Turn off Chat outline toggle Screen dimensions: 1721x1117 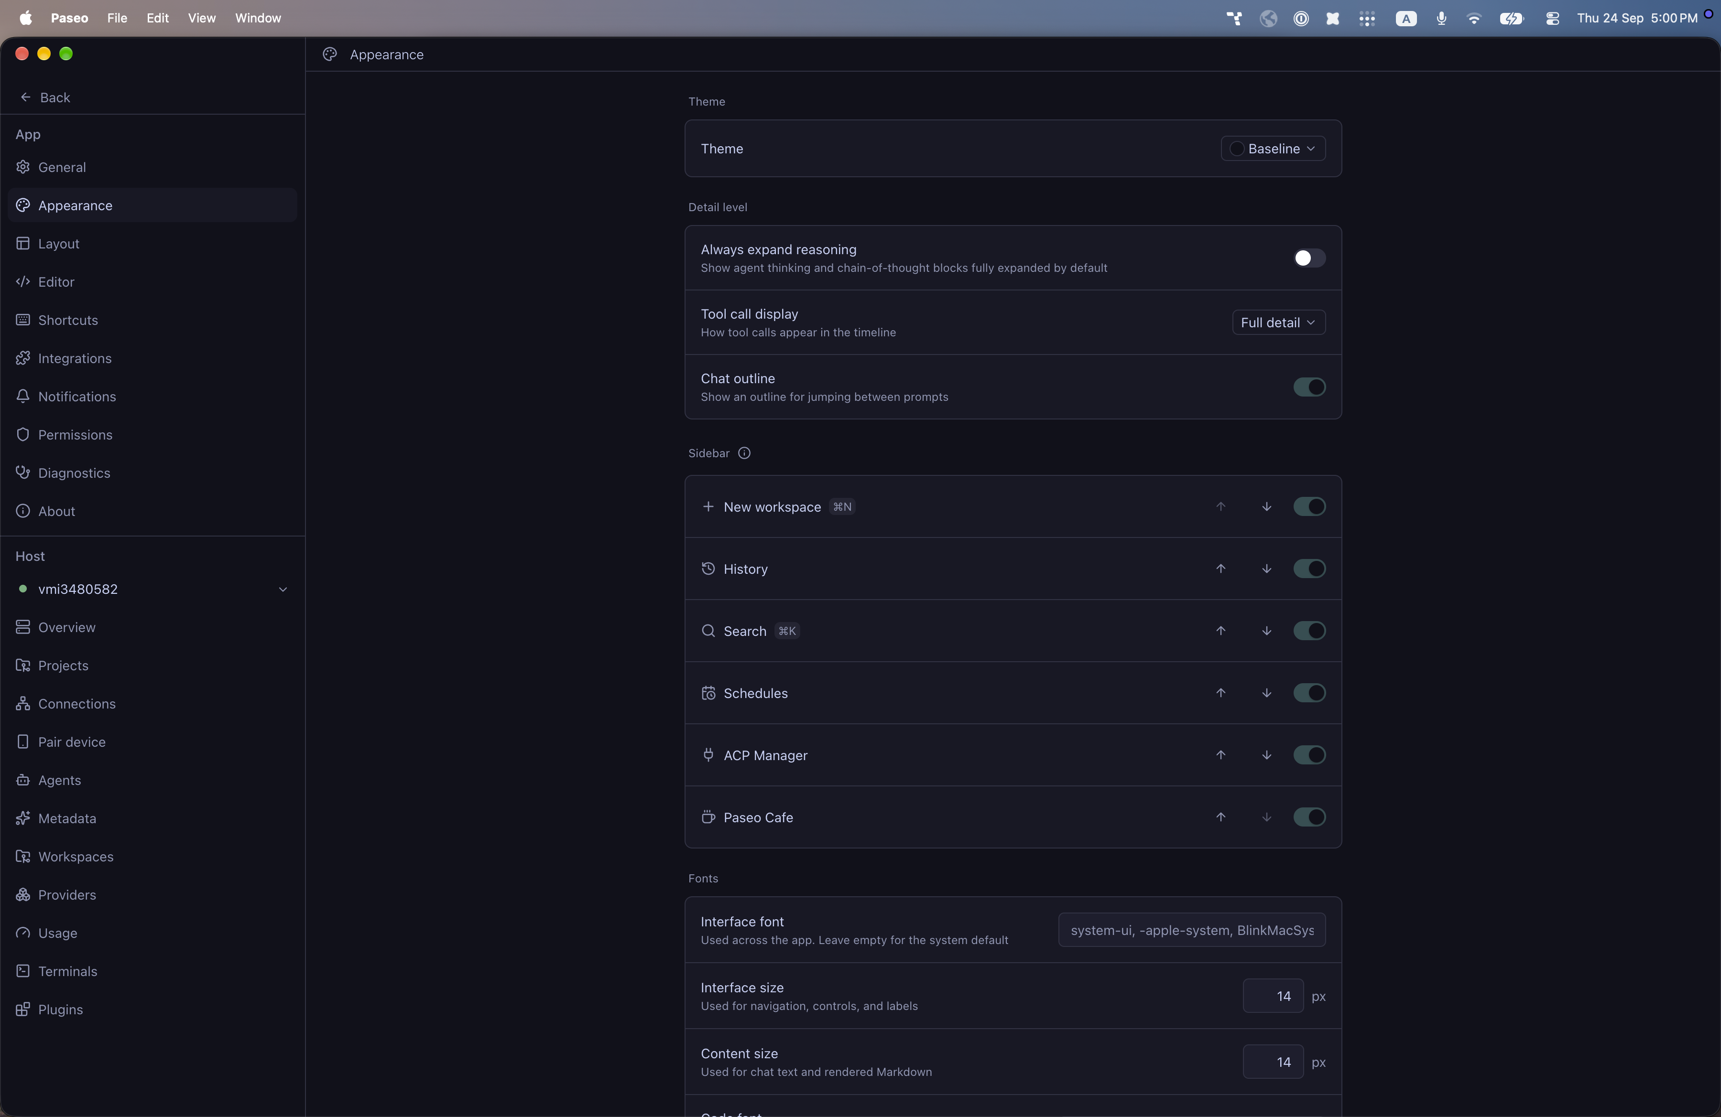coord(1309,387)
